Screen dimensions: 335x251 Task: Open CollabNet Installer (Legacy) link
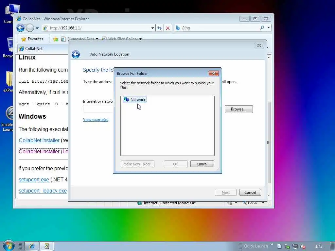click(44, 151)
